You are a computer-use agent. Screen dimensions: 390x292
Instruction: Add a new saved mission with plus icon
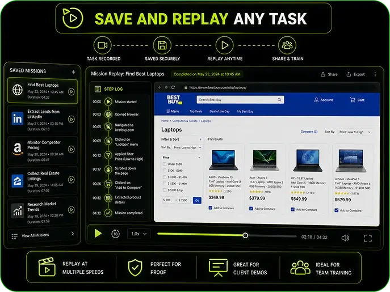73,72
